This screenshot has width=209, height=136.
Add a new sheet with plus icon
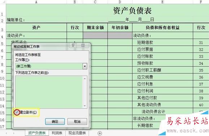point(100,133)
